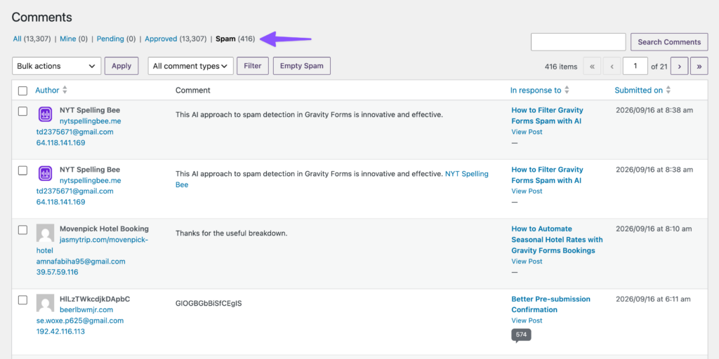Open the All comment types dropdown
The height and width of the screenshot is (359, 719).
pos(191,66)
